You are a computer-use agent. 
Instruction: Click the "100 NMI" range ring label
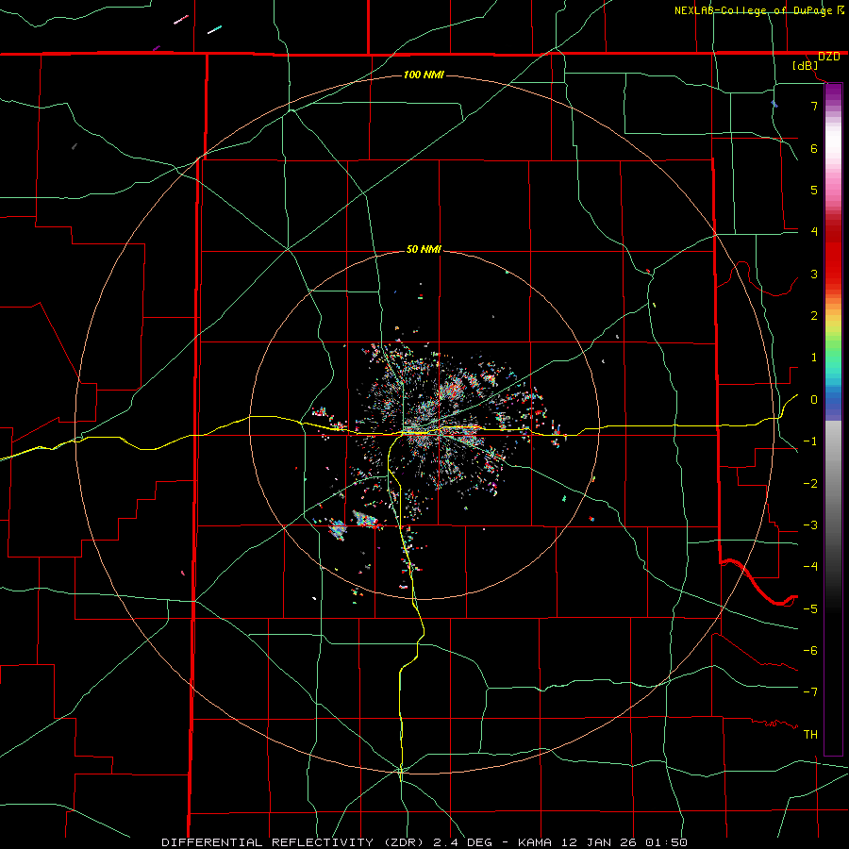pyautogui.click(x=424, y=75)
